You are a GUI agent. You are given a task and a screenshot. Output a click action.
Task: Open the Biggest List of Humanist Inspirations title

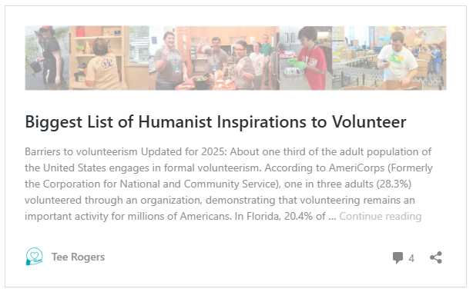tap(216, 122)
